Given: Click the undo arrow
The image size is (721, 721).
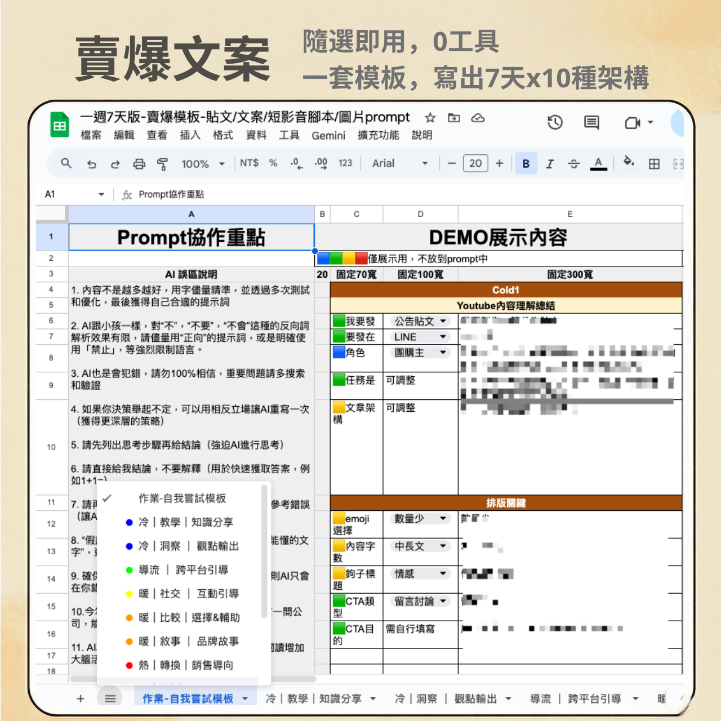Looking at the screenshot, I should 92,163.
